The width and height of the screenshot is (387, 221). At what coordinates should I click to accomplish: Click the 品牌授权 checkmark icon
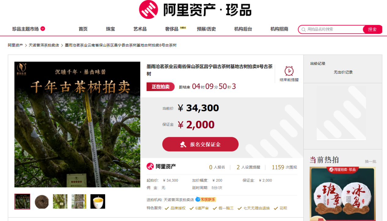coord(167,208)
